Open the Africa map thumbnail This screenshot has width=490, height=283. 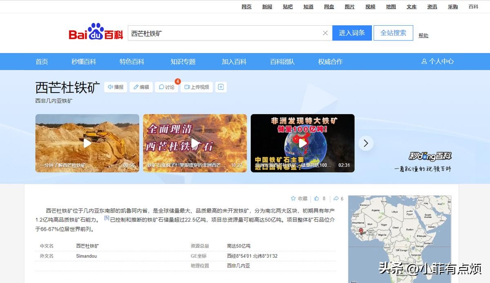click(399, 239)
